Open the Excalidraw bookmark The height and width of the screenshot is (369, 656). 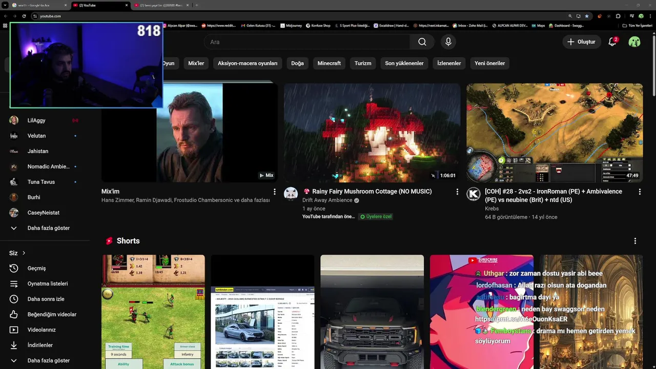point(391,26)
